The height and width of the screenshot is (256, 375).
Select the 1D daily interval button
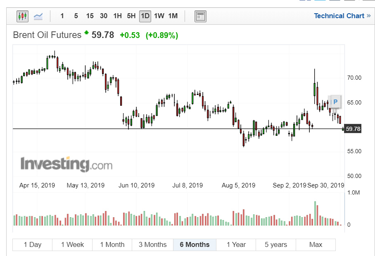(145, 16)
